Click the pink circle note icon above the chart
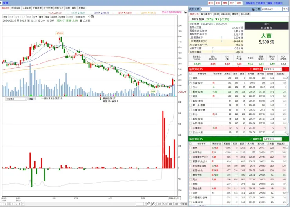Image resolution: width=290 pixels, height=207 pixels. (163, 12)
